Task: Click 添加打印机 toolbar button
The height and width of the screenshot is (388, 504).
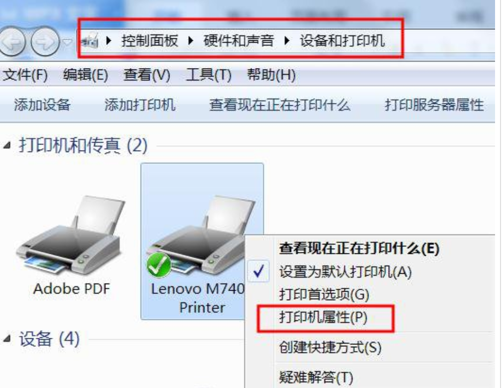Action: pyautogui.click(x=140, y=105)
